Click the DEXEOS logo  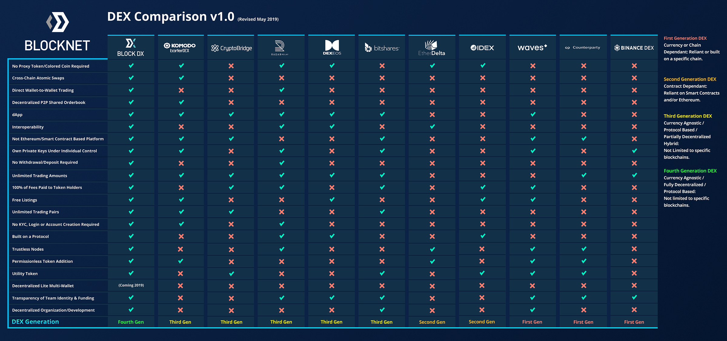coord(332,47)
